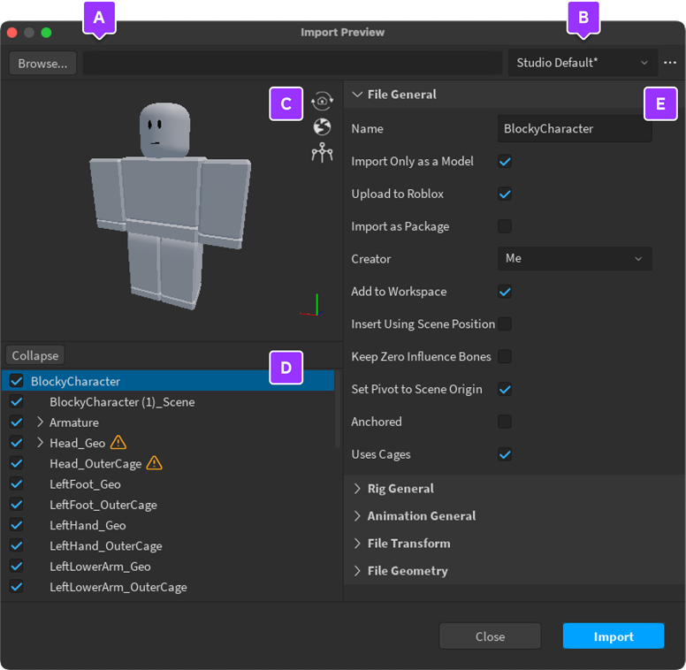
Task: Expand the Armature tree node
Action: tap(40, 423)
